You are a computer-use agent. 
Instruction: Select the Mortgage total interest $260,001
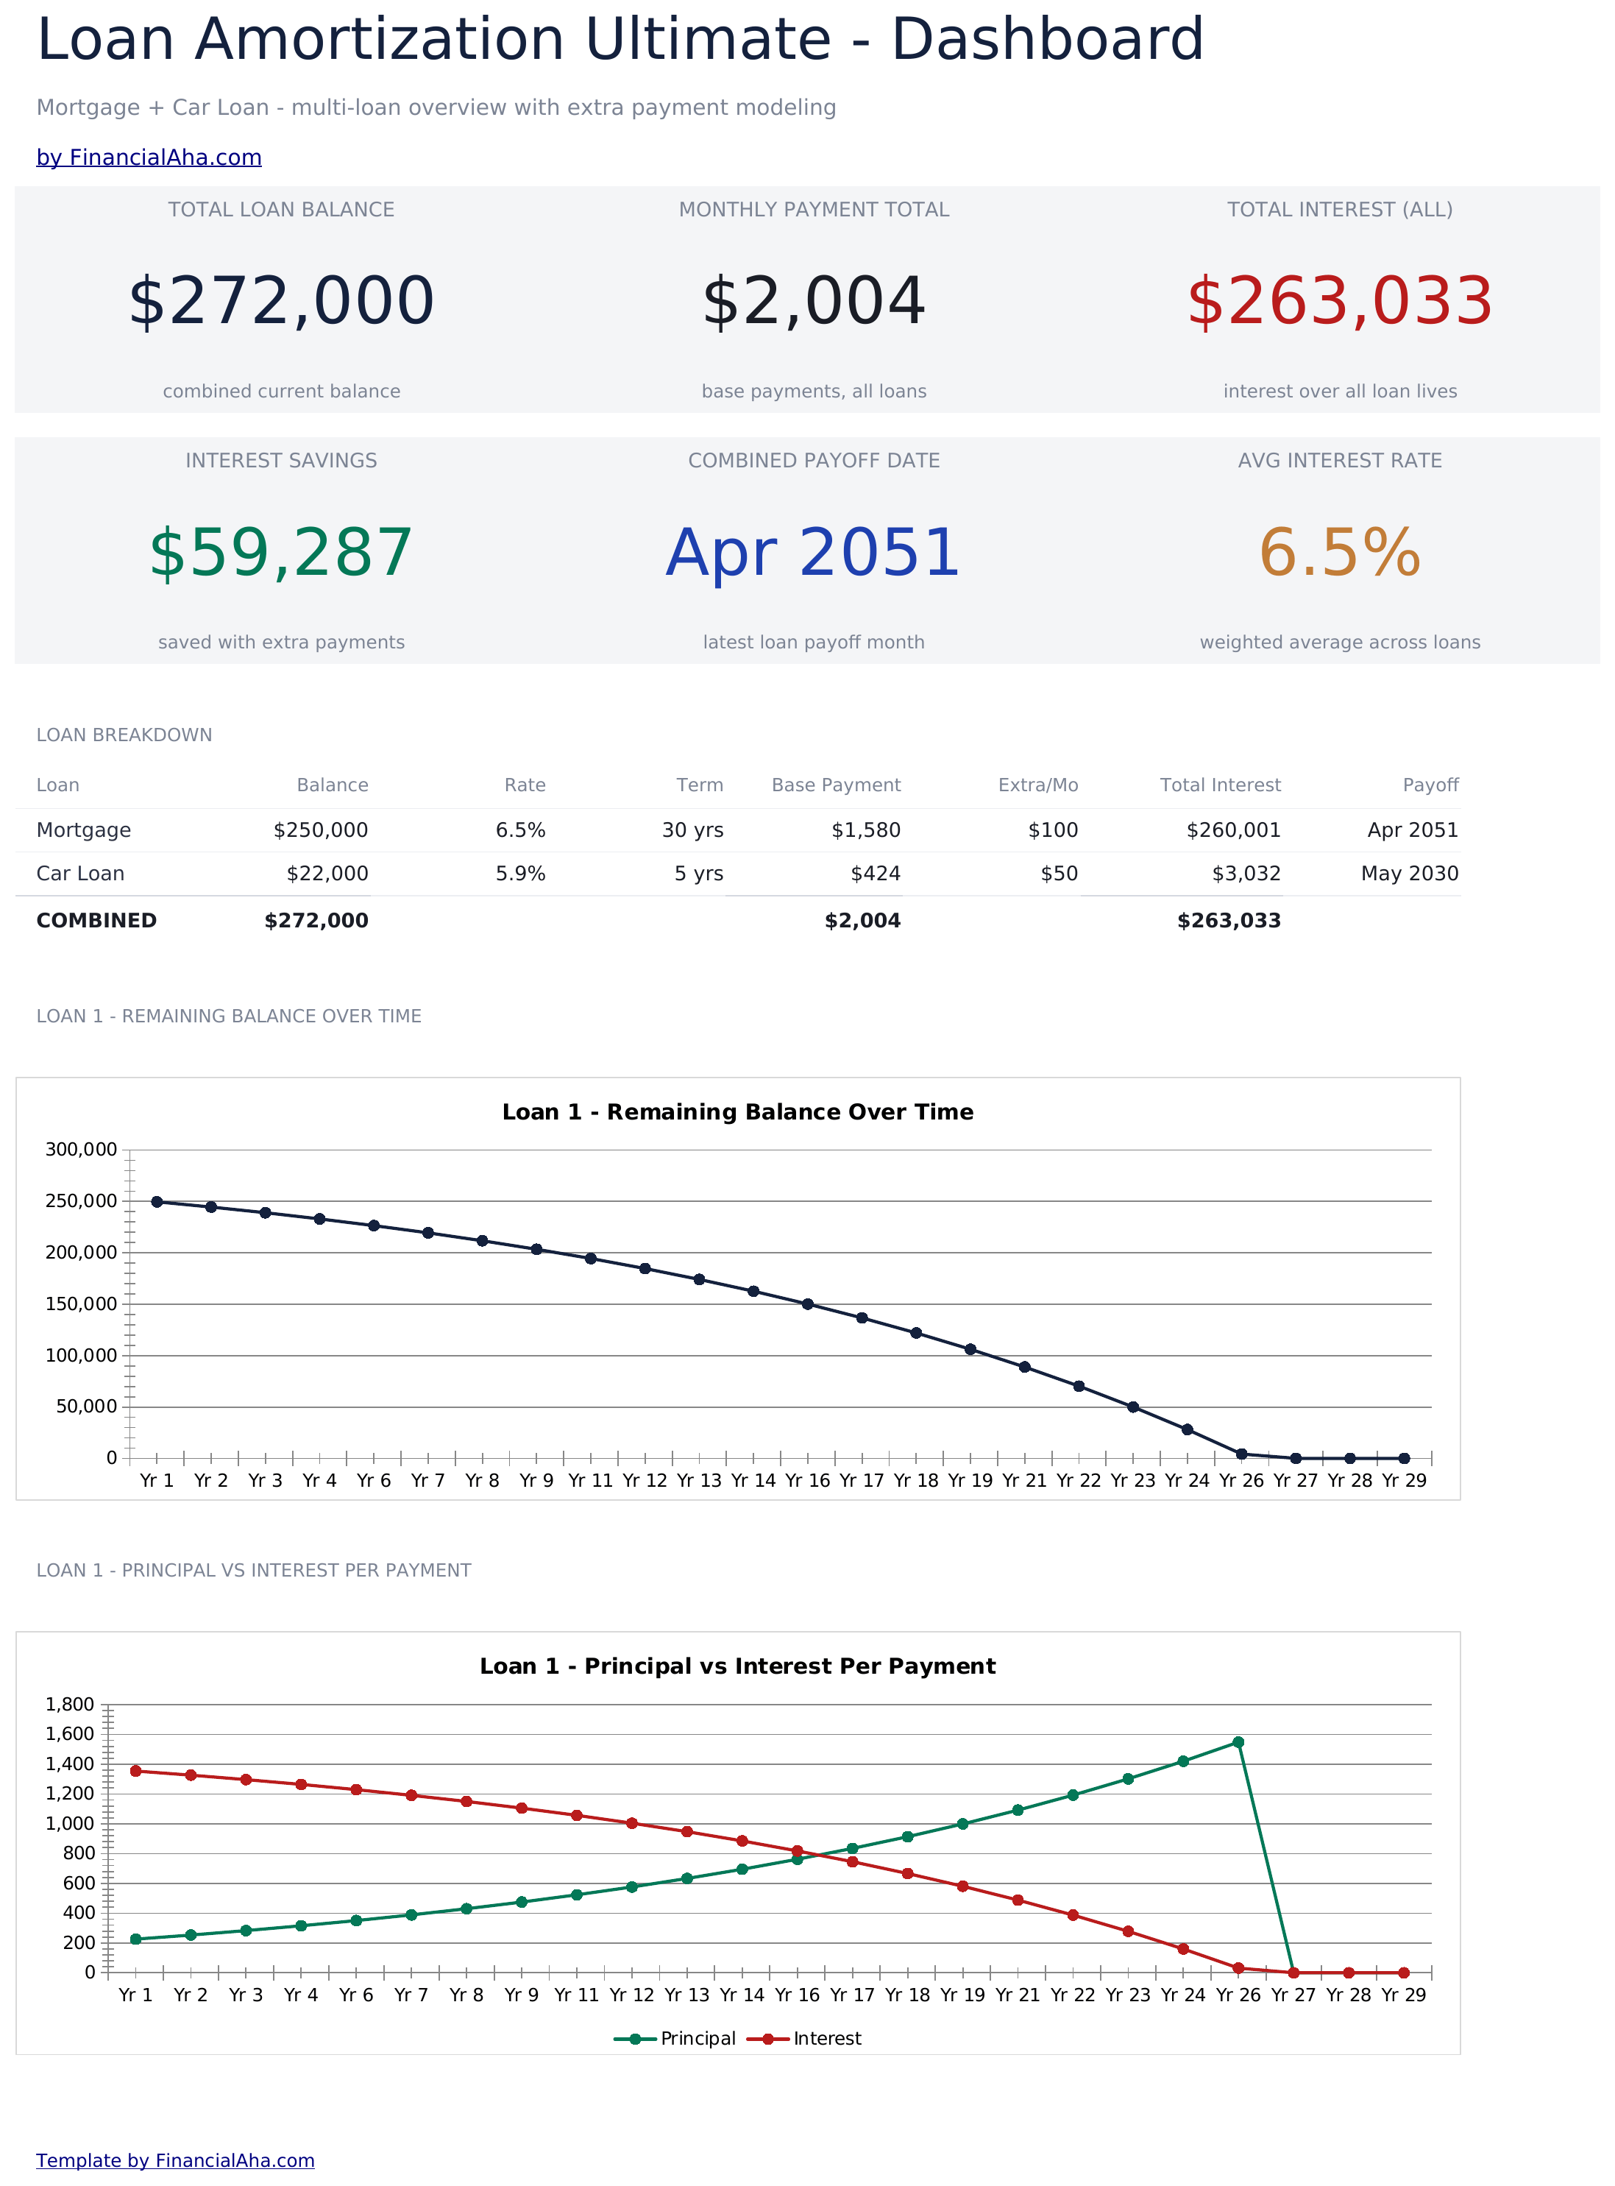1234,830
